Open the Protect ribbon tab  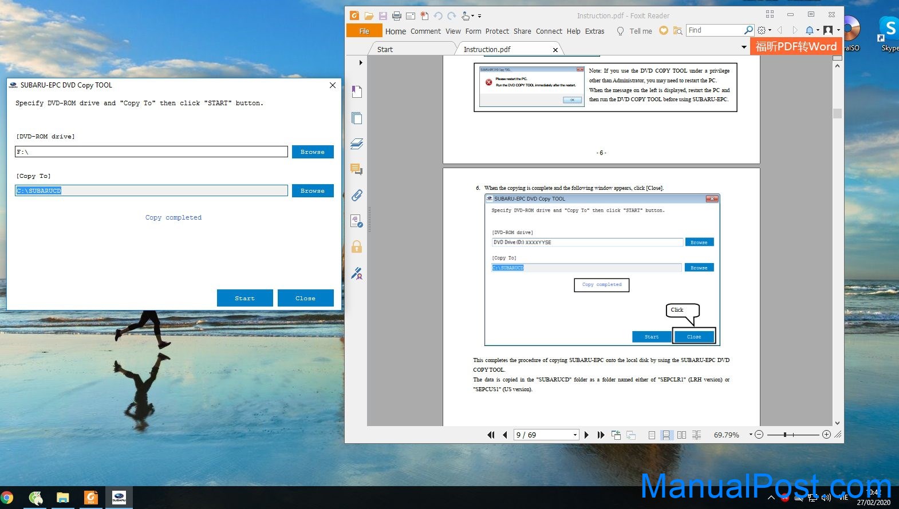coord(497,31)
